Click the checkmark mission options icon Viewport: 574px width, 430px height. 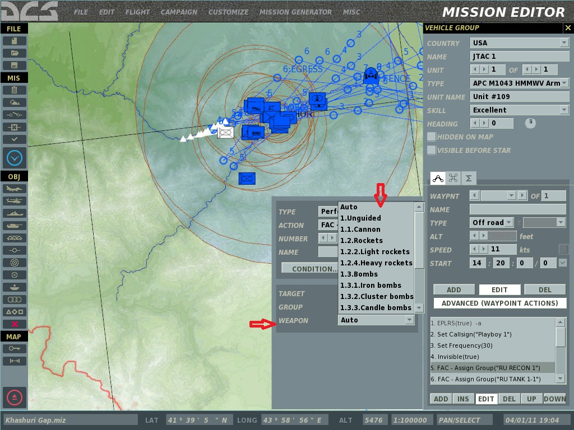click(x=14, y=139)
